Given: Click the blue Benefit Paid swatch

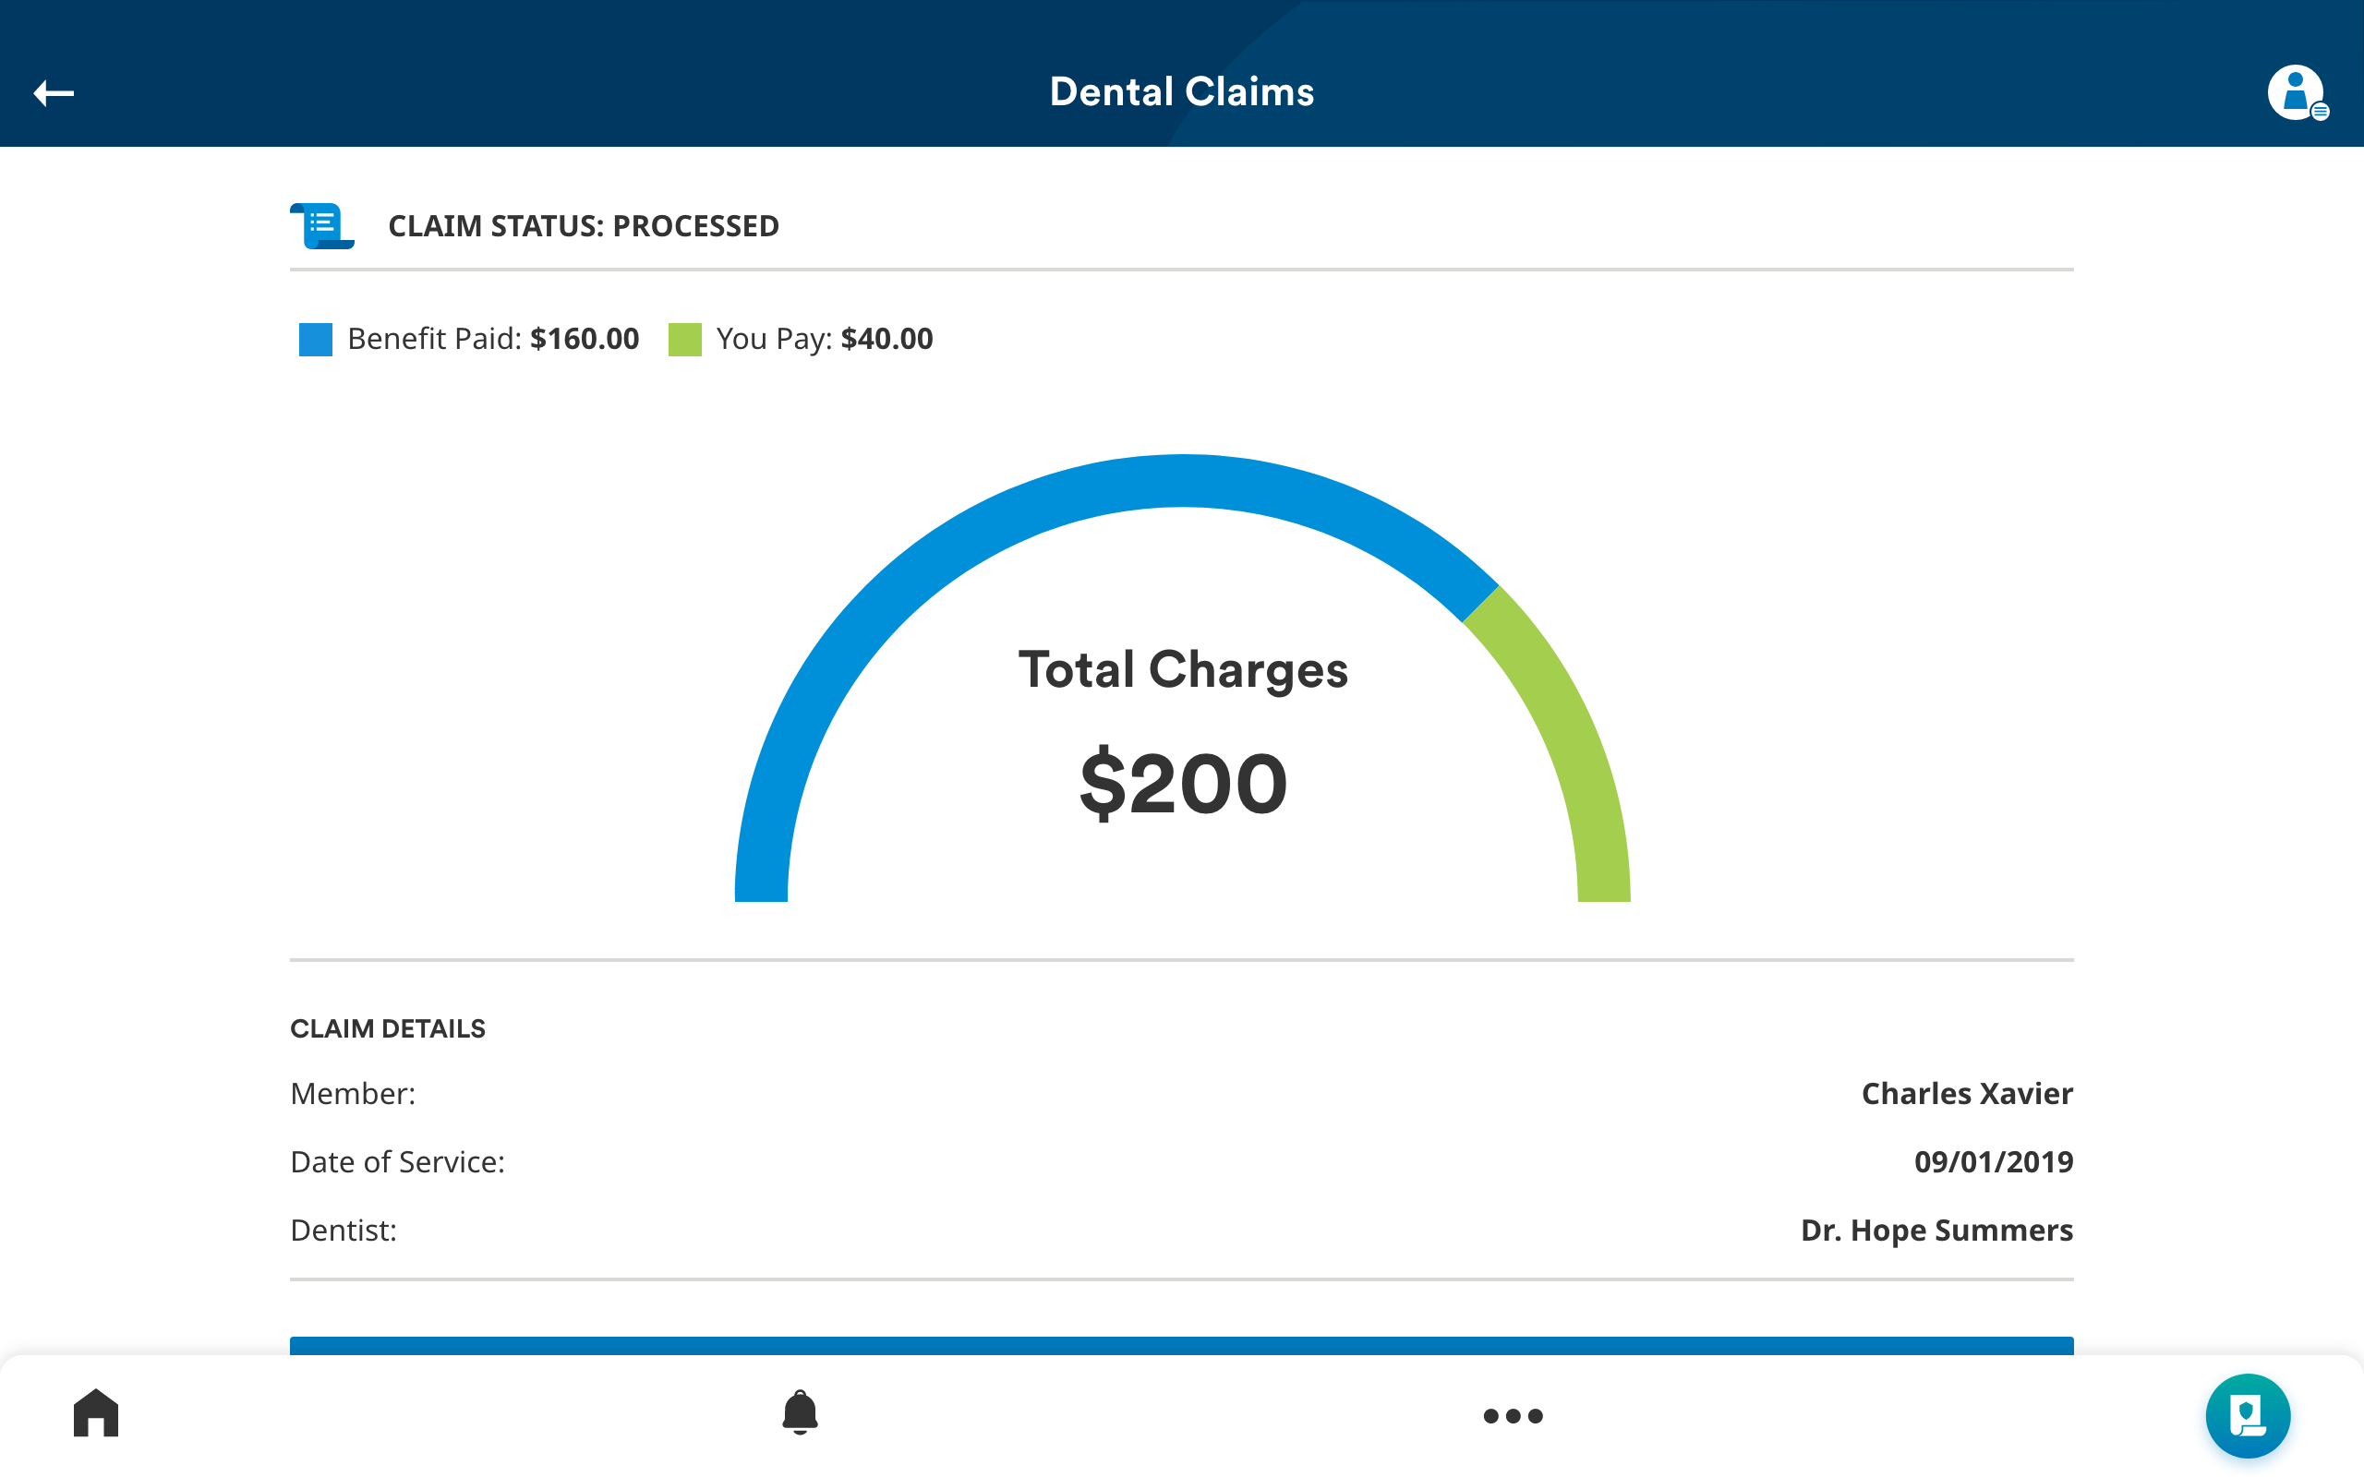Looking at the screenshot, I should 316,340.
